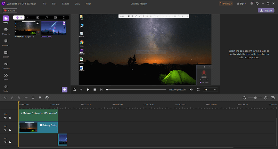The image size is (278, 149).
Task: Open the customer support headset icon
Action: point(257,3)
